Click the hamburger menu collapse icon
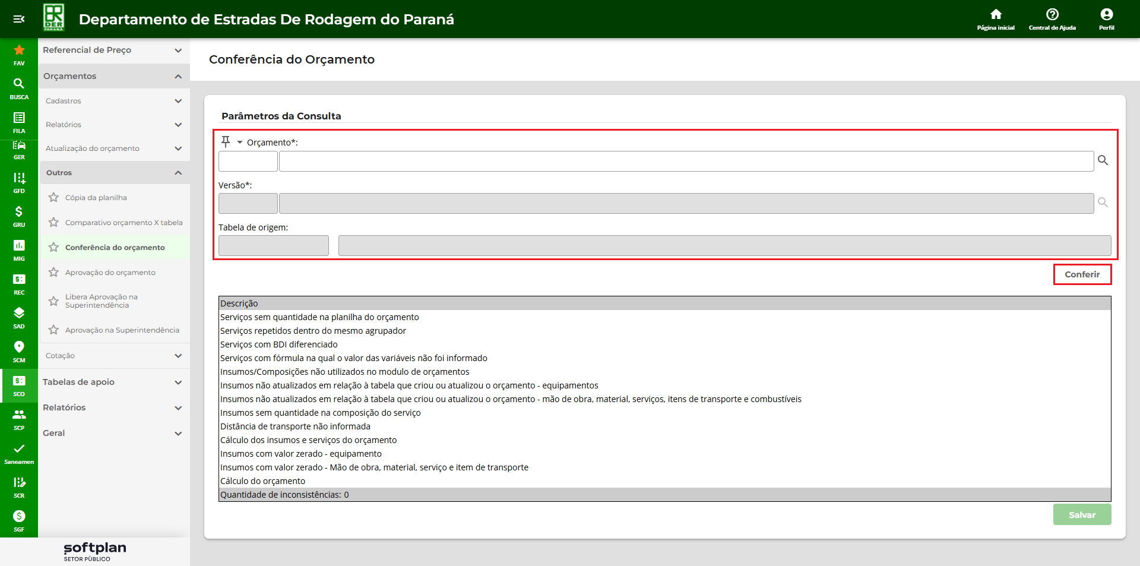The height and width of the screenshot is (566, 1140). tap(18, 19)
